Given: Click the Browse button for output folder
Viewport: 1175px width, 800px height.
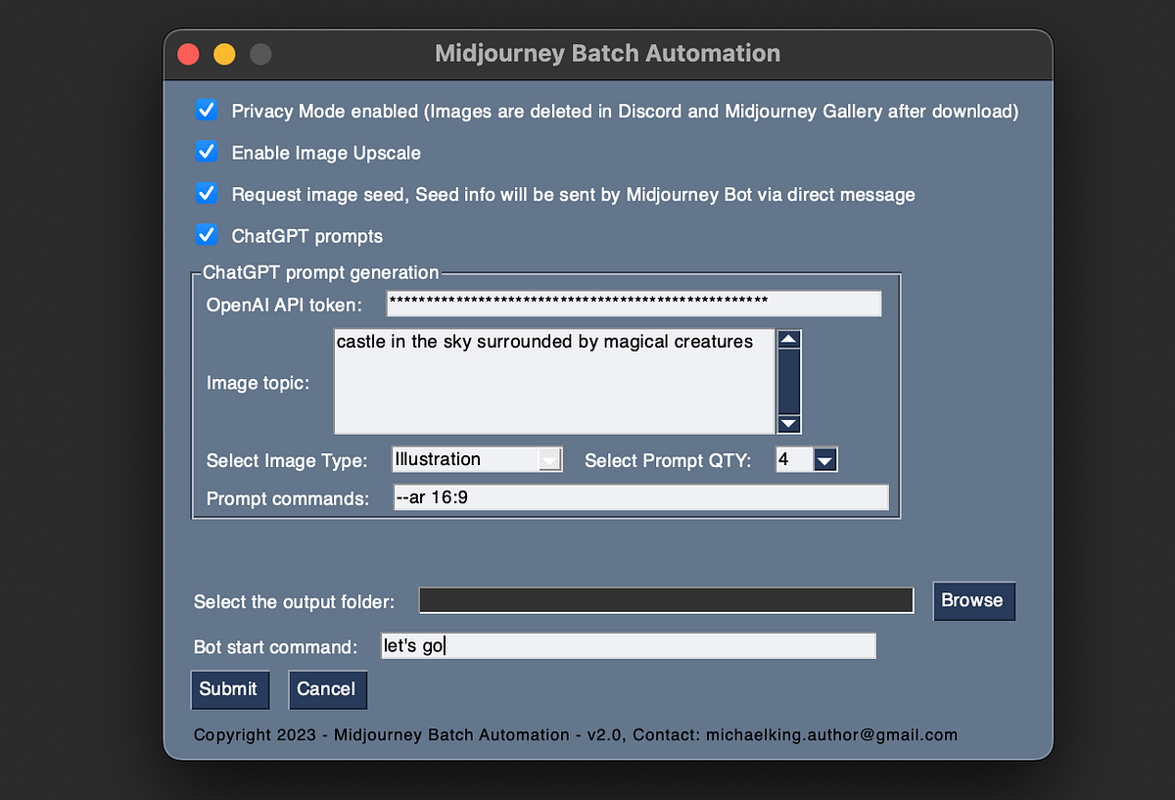Looking at the screenshot, I should pos(973,600).
